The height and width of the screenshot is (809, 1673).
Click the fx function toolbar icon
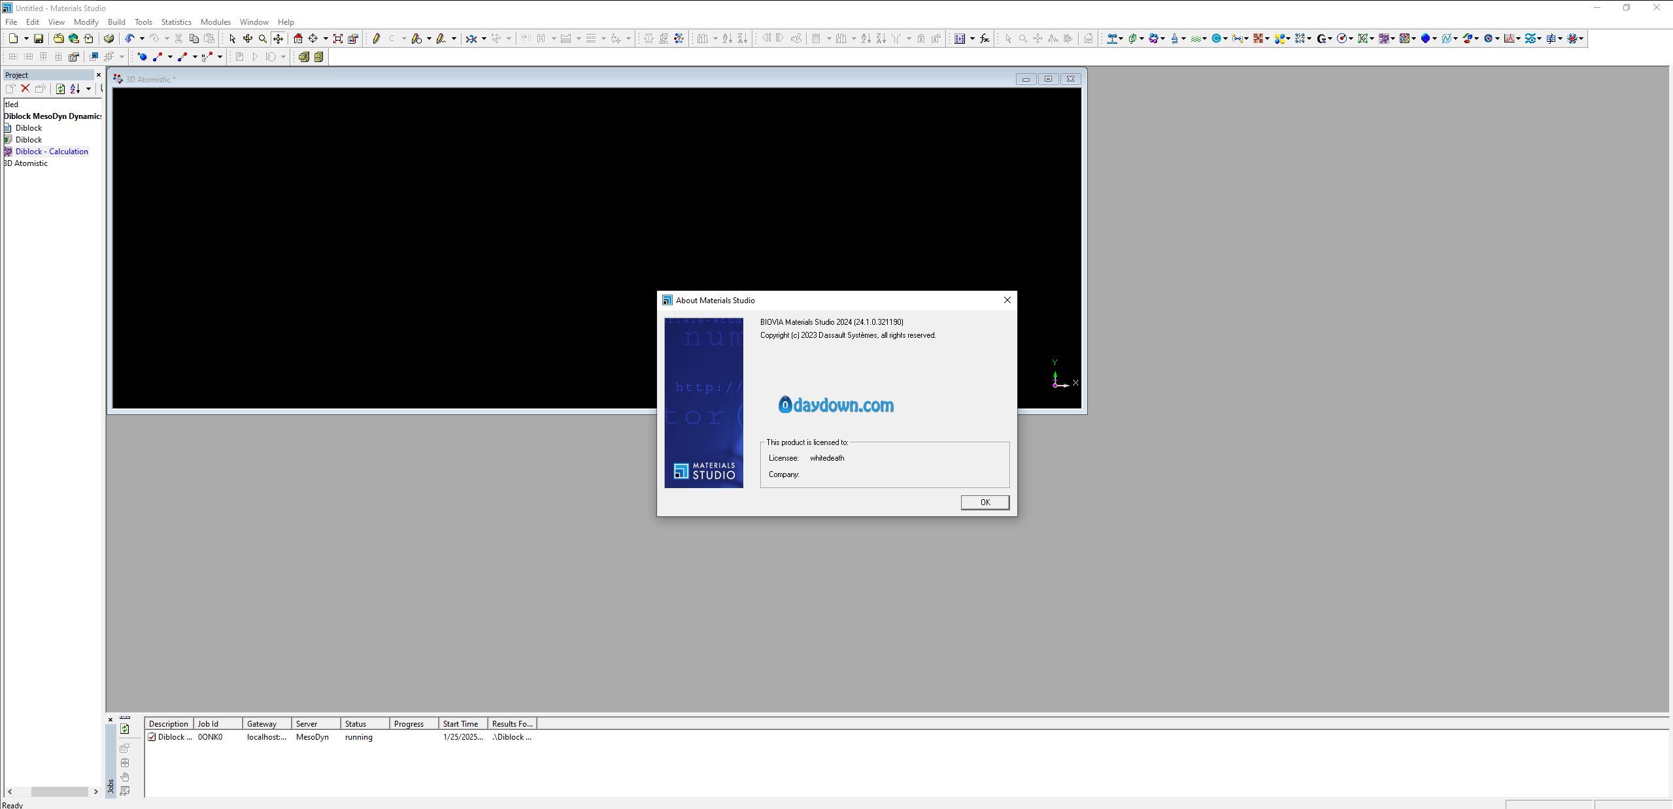[x=985, y=39]
